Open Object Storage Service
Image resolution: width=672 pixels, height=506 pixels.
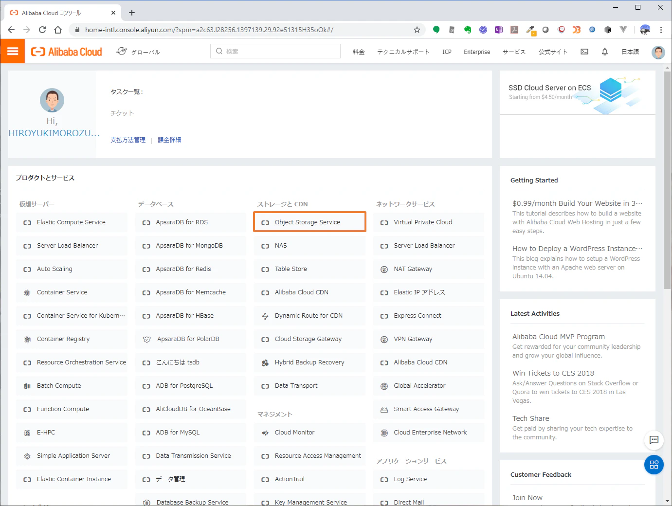tap(309, 222)
